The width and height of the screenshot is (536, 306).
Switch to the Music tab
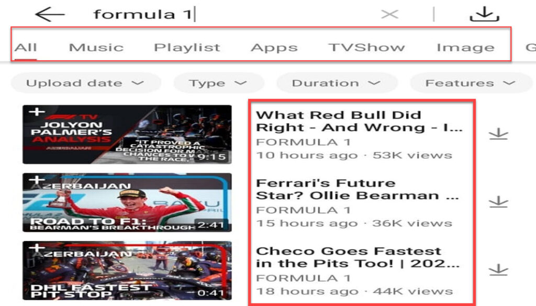coord(96,47)
